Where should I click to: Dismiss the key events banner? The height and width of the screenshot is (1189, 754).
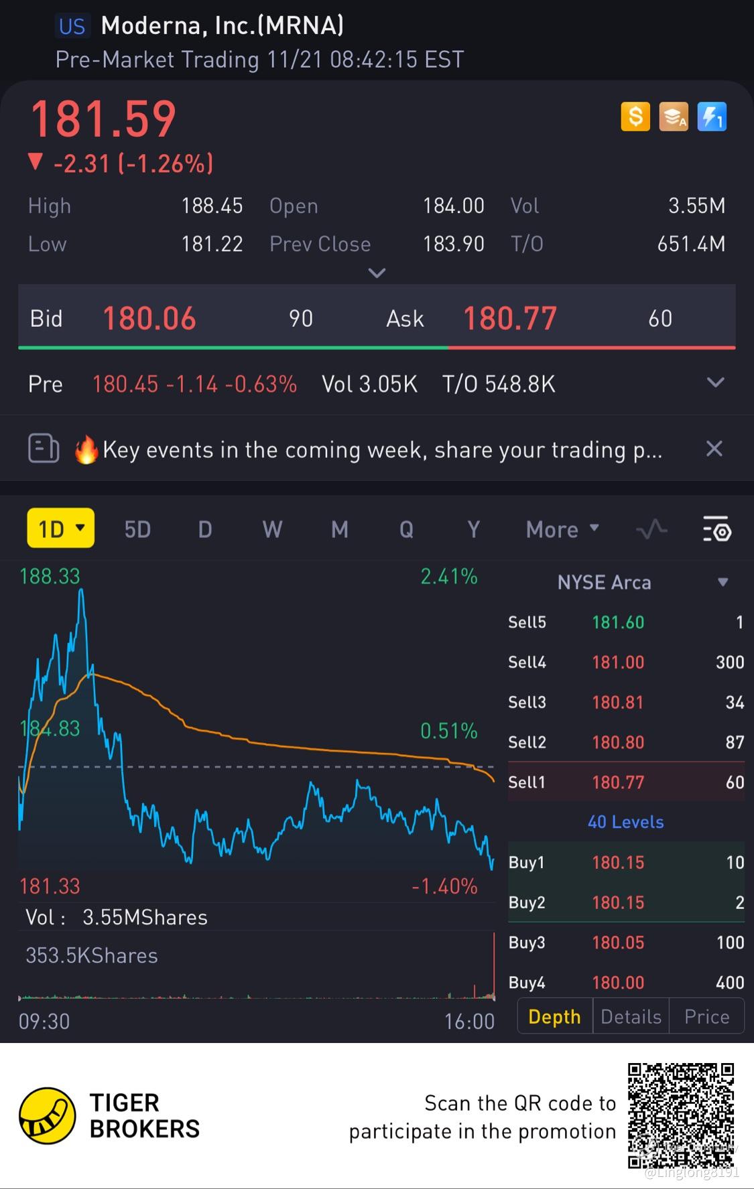[x=714, y=449]
